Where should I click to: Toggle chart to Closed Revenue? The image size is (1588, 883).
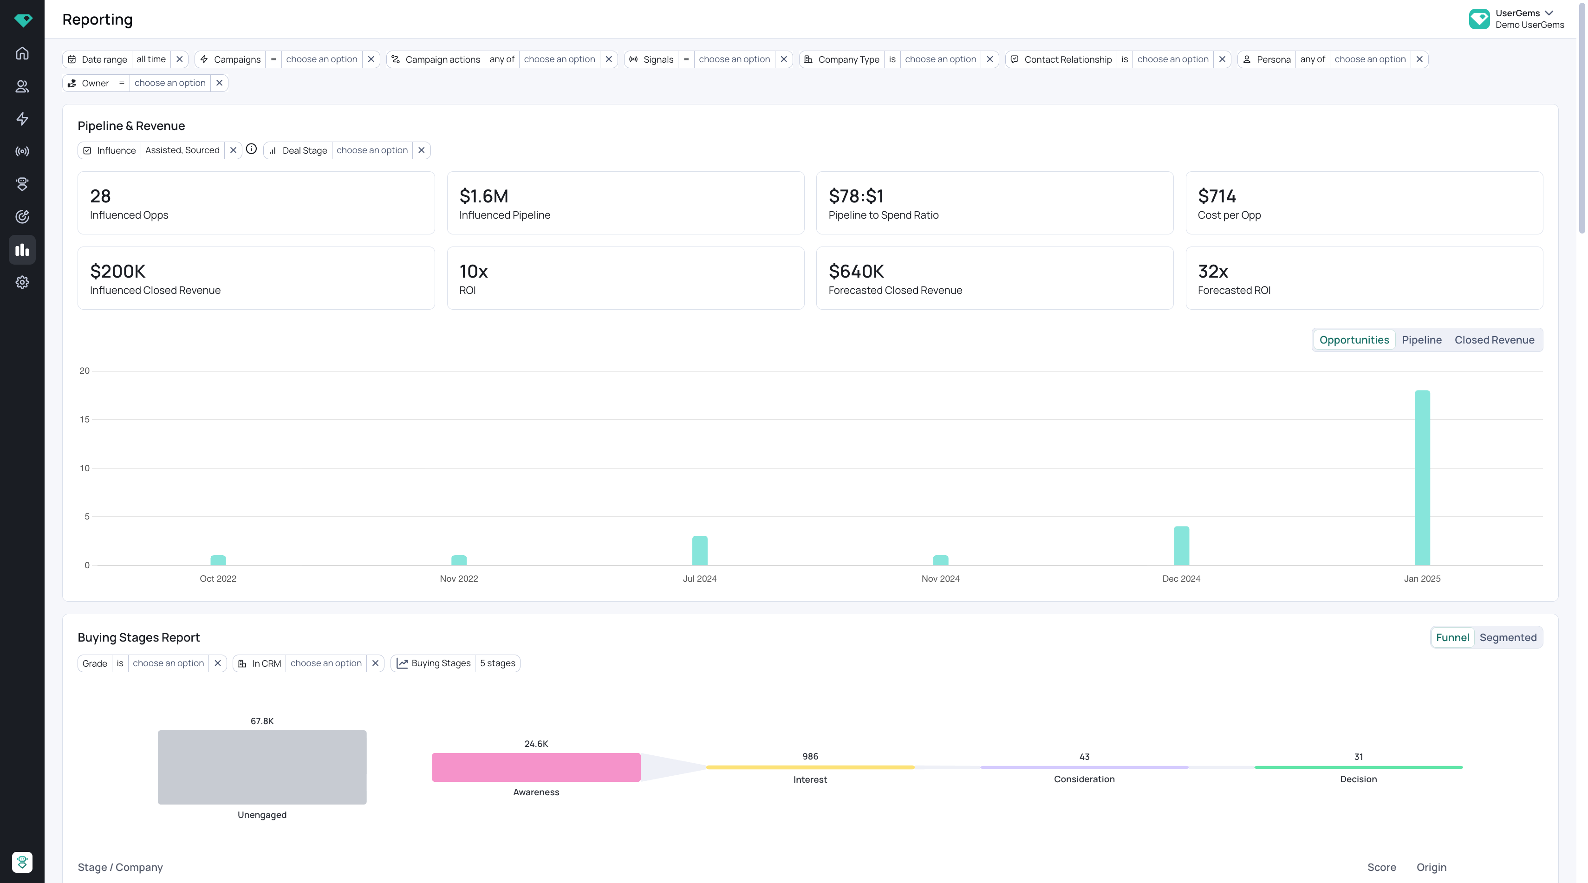tap(1494, 340)
